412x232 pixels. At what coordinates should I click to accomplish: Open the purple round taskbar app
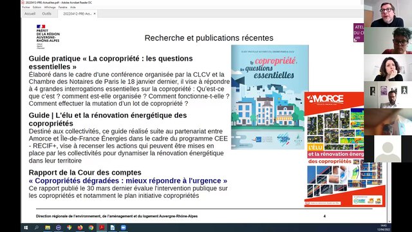point(59,227)
